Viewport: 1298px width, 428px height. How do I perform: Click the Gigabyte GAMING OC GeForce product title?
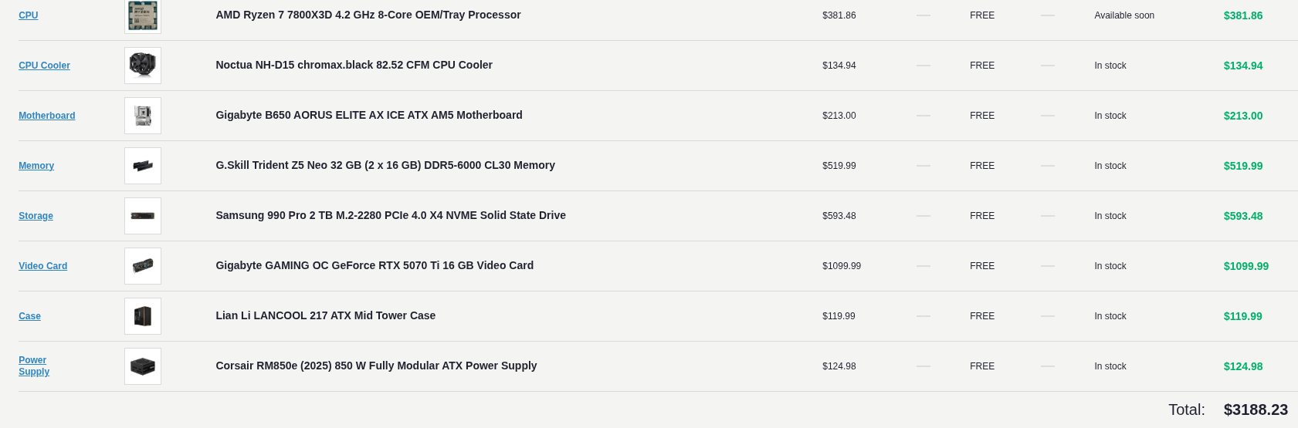[x=374, y=265]
